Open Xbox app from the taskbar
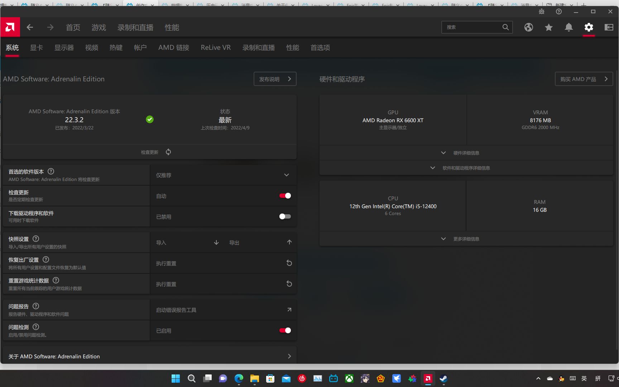This screenshot has height=387, width=619. [x=349, y=378]
